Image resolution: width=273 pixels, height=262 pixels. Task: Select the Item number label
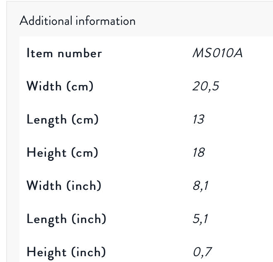click(x=64, y=53)
